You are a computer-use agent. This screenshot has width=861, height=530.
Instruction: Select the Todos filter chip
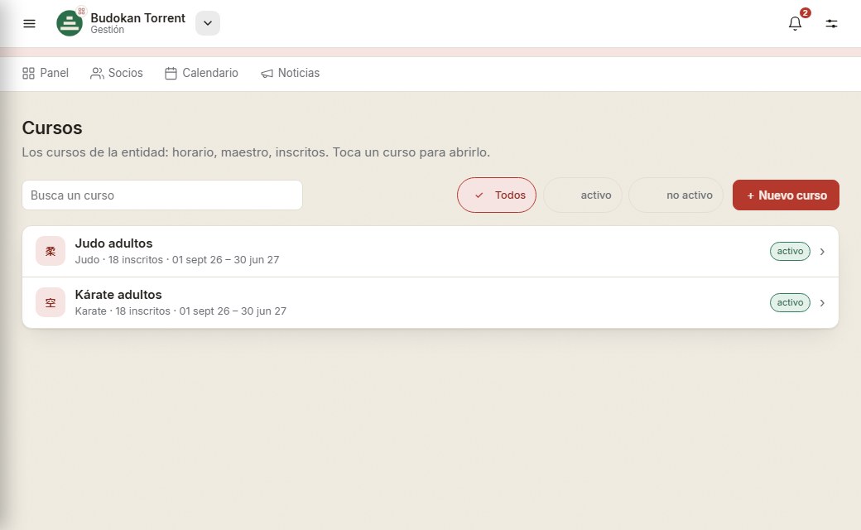pos(497,195)
